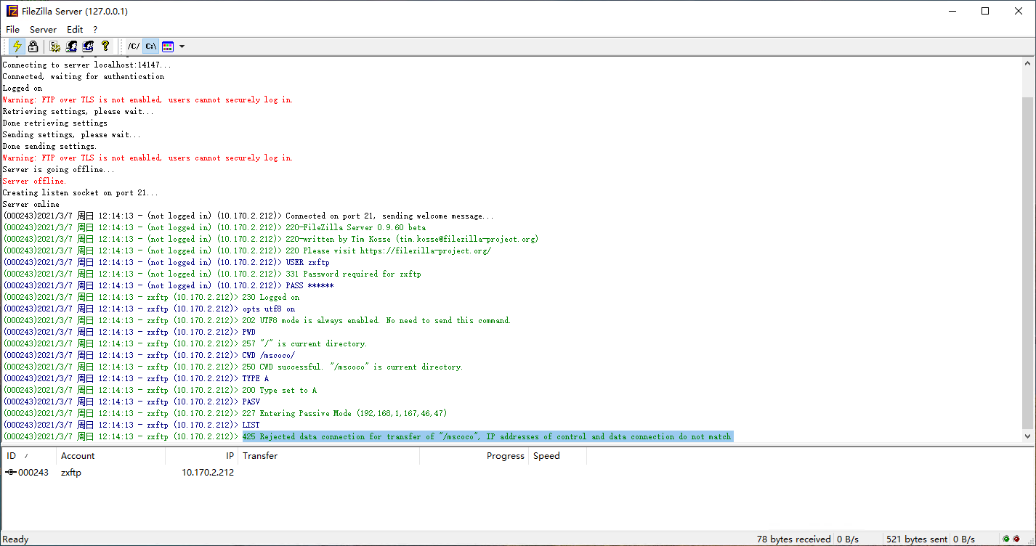Expand the dropdown arrow beside the sorting icon
Screen dimensions: 1036x546
coord(182,46)
